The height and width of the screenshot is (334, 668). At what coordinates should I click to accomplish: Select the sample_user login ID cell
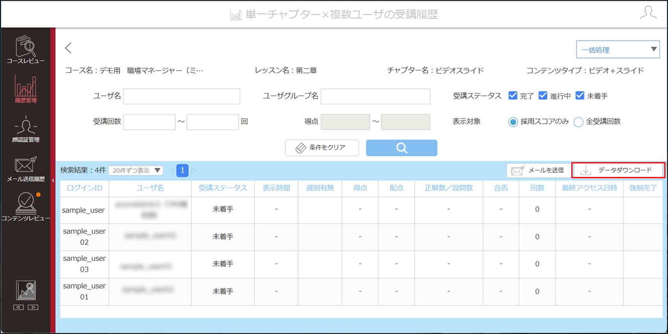point(84,210)
